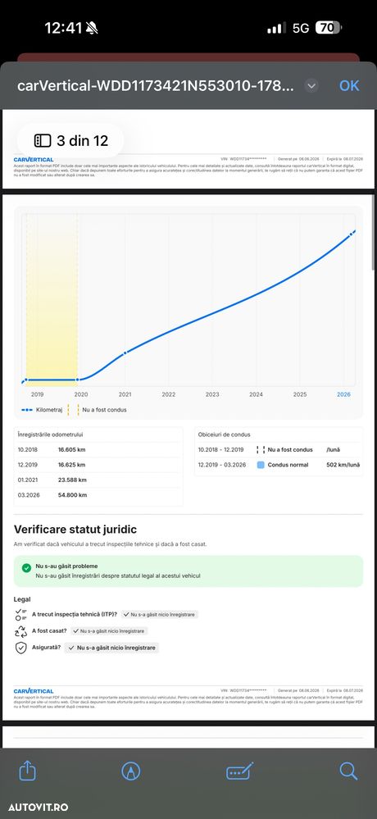Open the form fill keyboard icon
The width and height of the screenshot is (377, 819).
pyautogui.click(x=239, y=771)
